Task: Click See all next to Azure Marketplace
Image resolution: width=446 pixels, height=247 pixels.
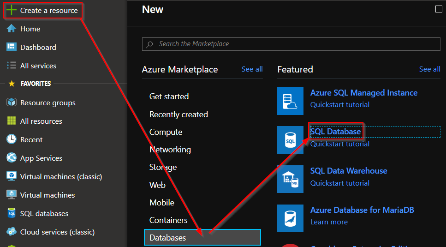Action: coord(252,69)
